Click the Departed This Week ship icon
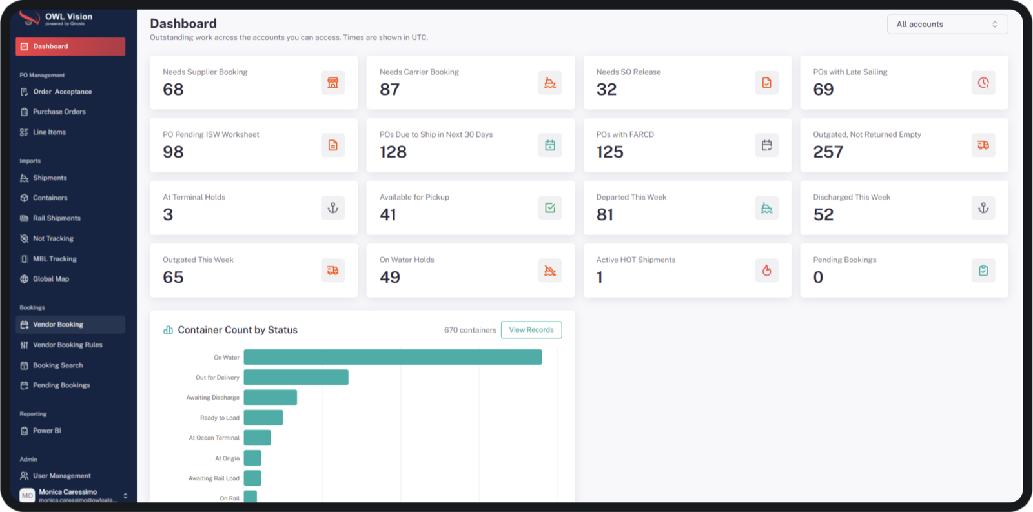 click(766, 208)
